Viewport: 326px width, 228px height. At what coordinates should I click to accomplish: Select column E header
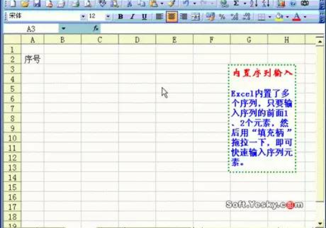(174, 40)
